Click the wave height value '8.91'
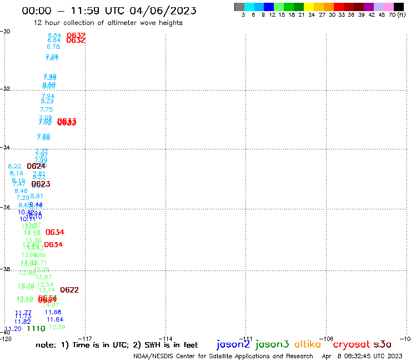The width and height of the screenshot is (411, 361). point(37,196)
